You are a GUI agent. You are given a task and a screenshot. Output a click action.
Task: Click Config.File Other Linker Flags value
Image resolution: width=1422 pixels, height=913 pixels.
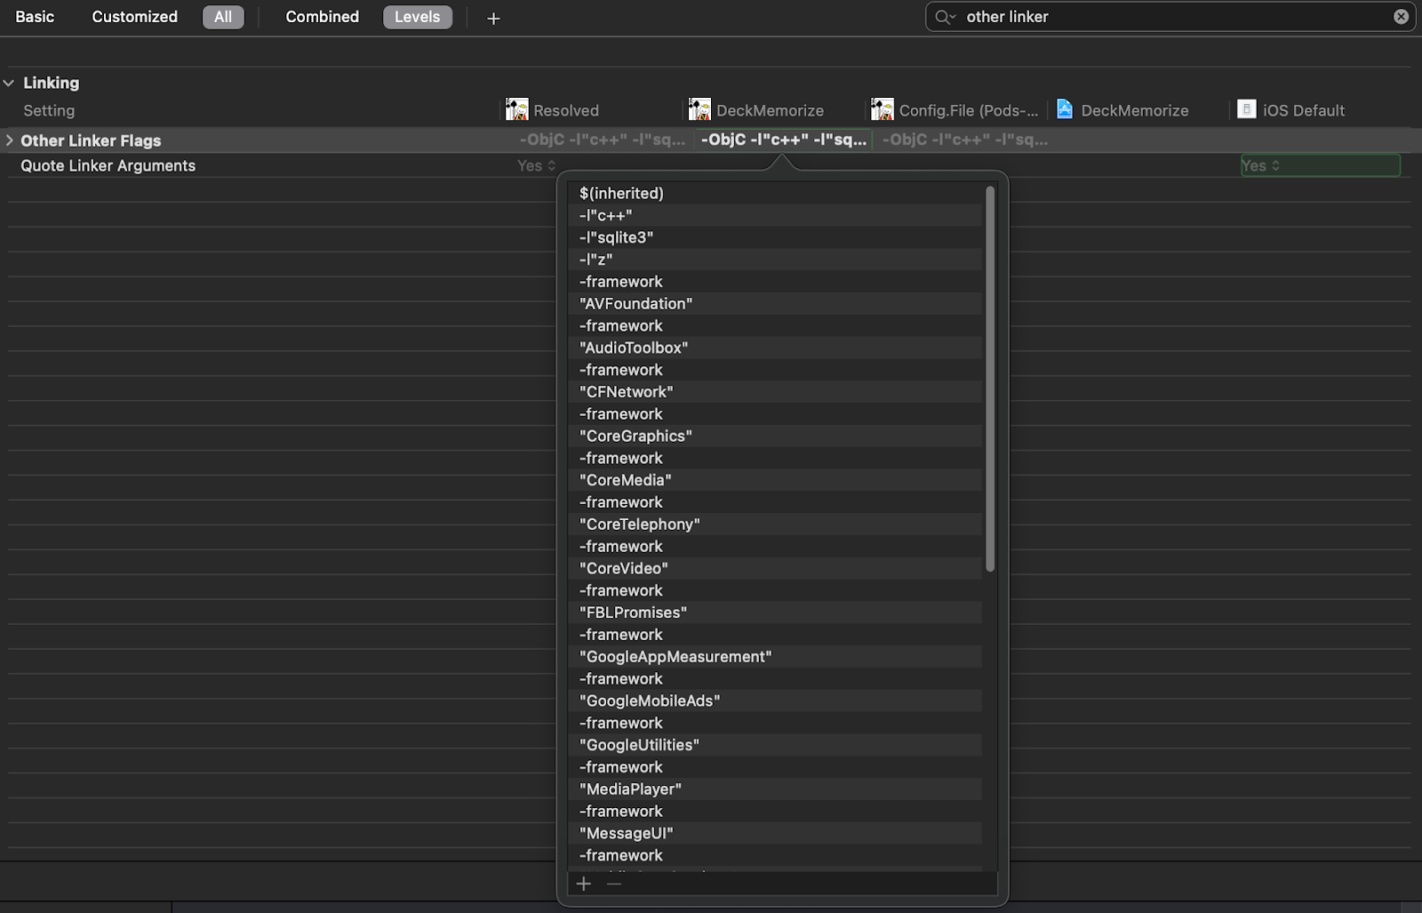[x=964, y=140]
